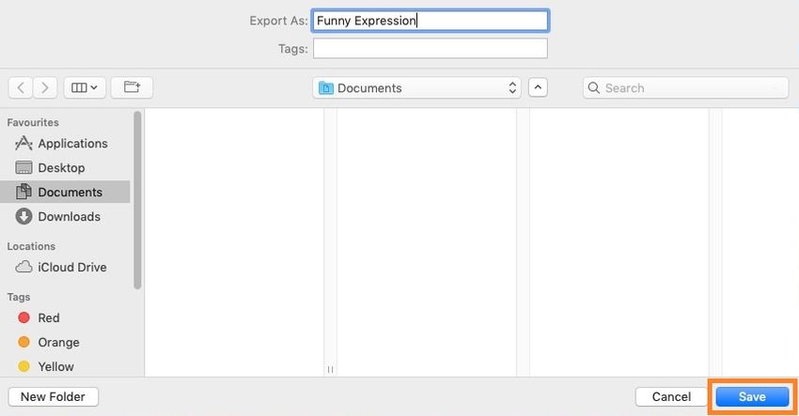The width and height of the screenshot is (799, 416).
Task: Click the iCloud Drive cloud icon
Action: pyautogui.click(x=23, y=267)
